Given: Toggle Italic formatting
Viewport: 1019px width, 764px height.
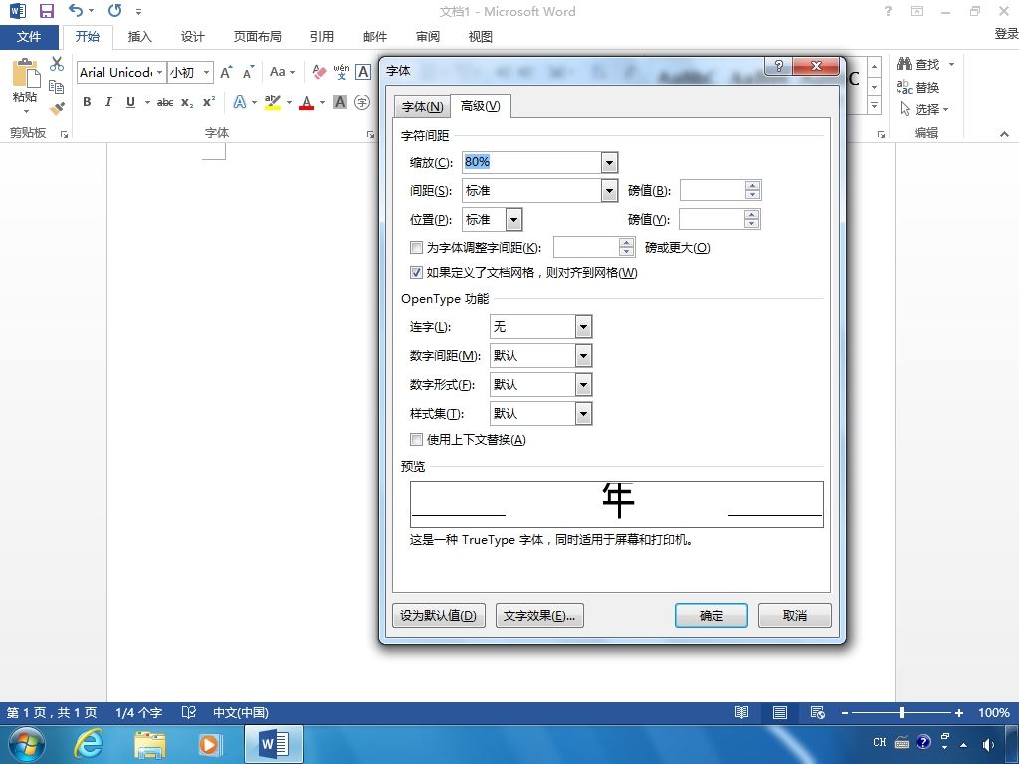Looking at the screenshot, I should point(108,102).
